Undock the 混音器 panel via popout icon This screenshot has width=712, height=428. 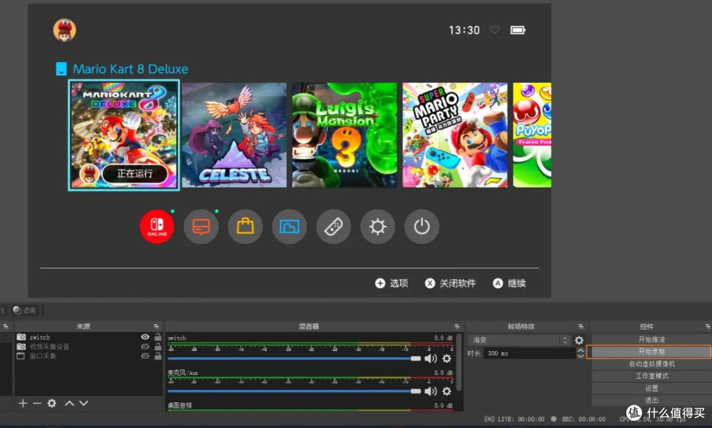pyautogui.click(x=457, y=327)
